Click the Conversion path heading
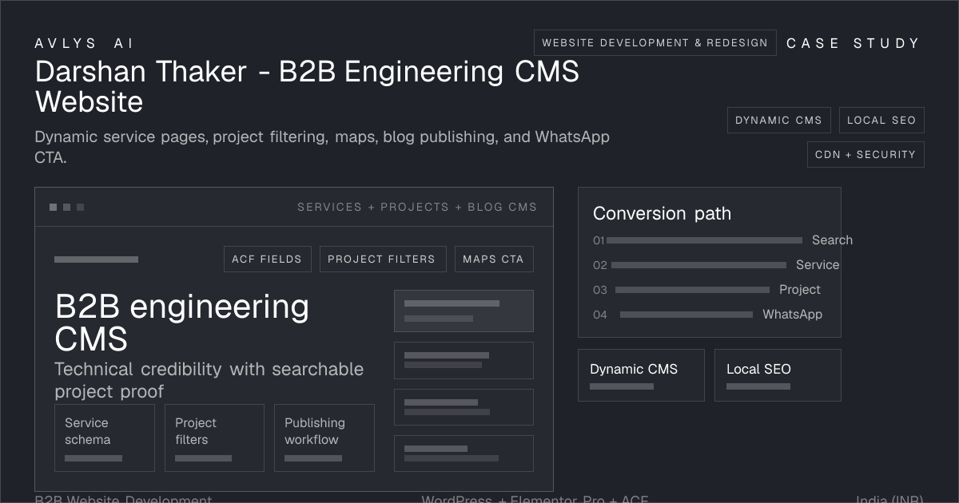The image size is (959, 503). pyautogui.click(x=662, y=213)
